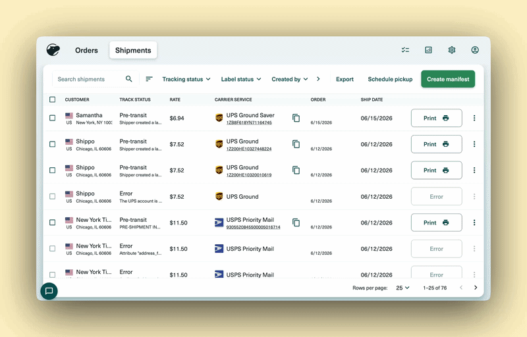
Task: Select the New York Ti... pre-transit row checkbox
Action: pos(53,222)
